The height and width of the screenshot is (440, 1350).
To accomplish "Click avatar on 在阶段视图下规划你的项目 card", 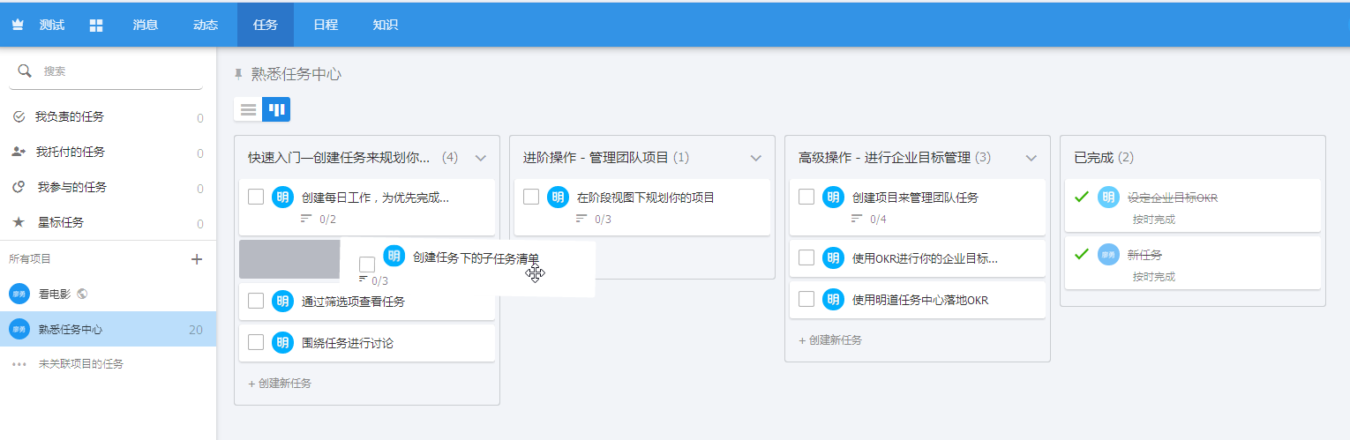I will click(558, 198).
